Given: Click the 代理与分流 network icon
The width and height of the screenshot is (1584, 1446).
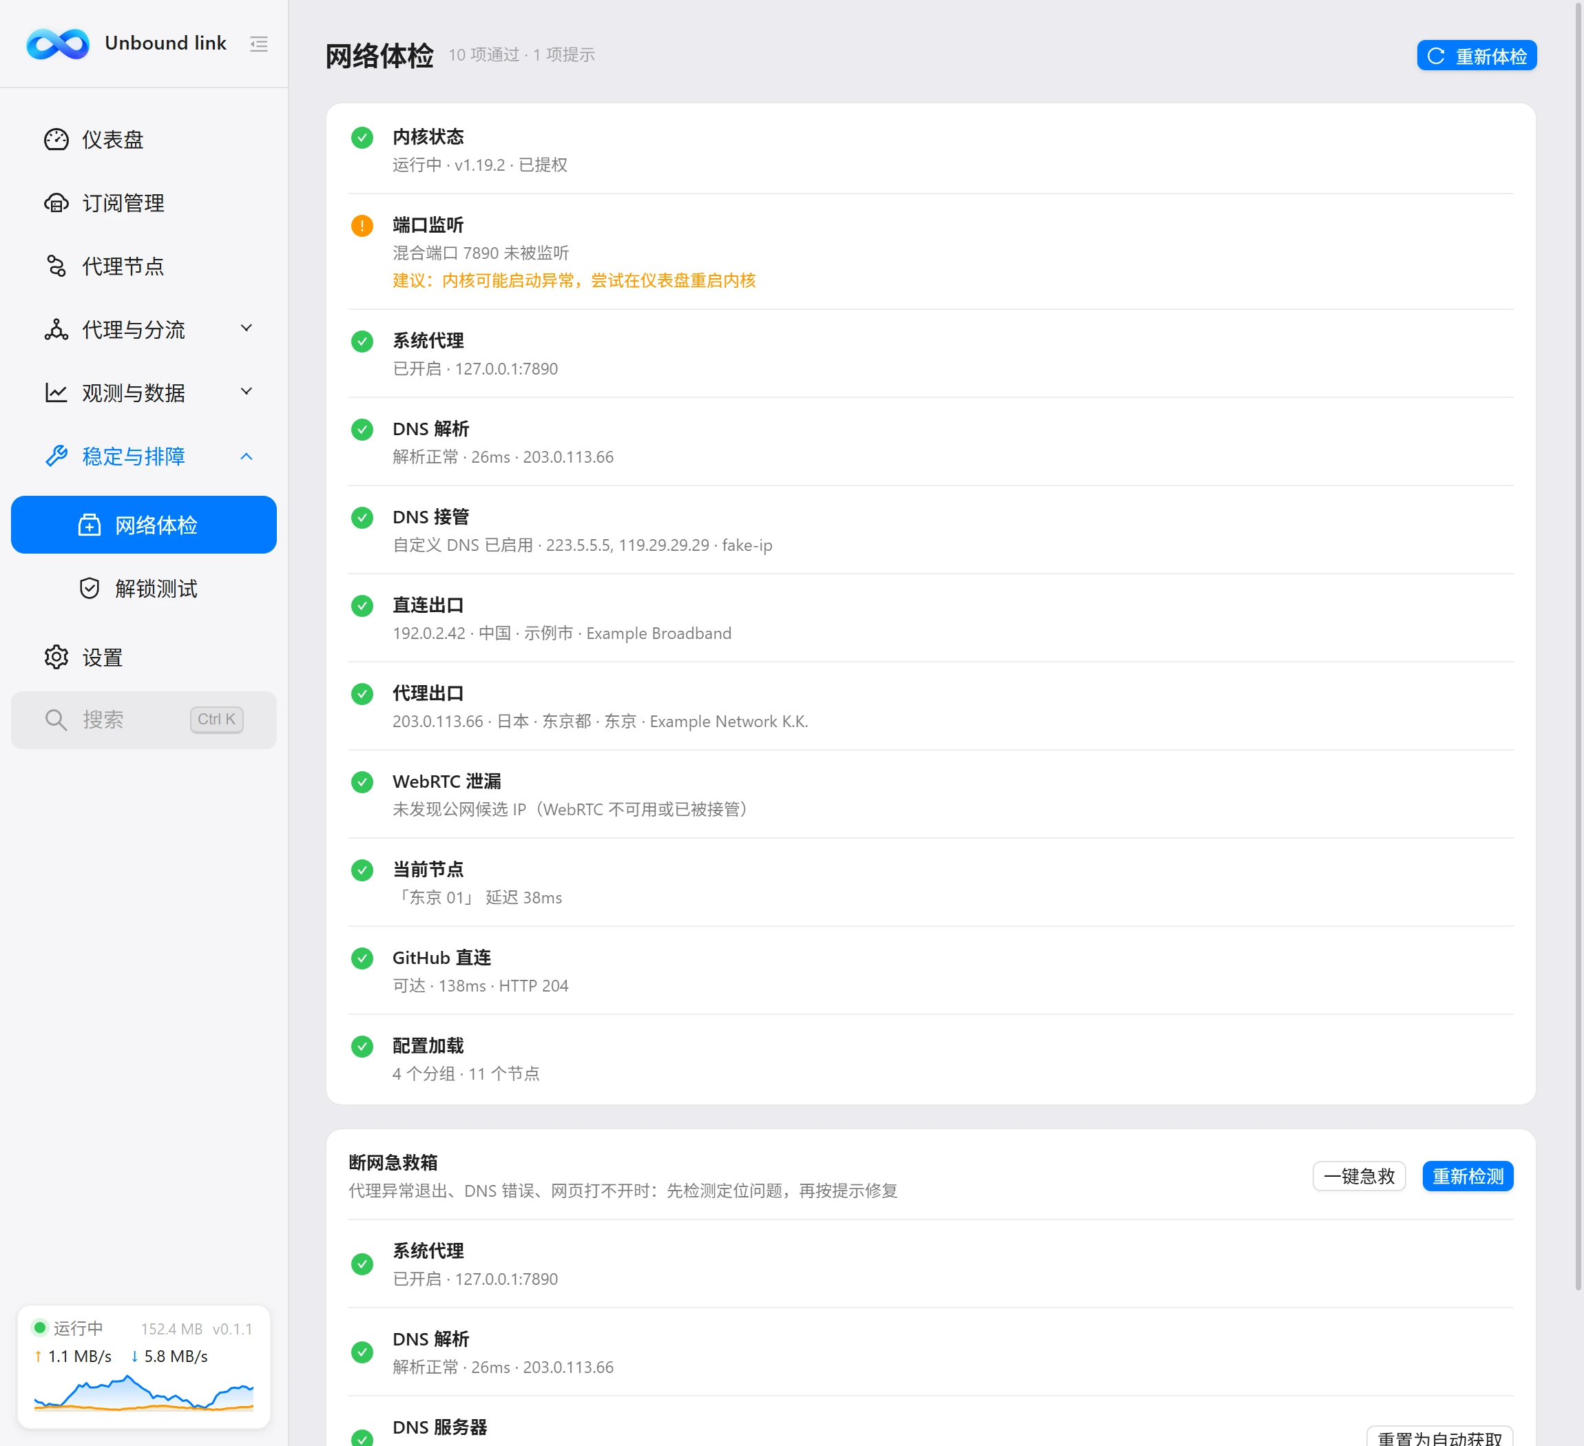Looking at the screenshot, I should pos(56,329).
